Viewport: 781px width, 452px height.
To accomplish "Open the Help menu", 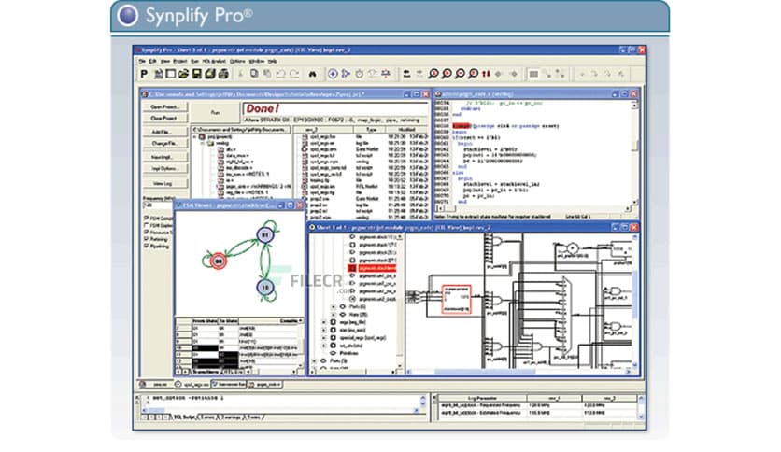I will point(273,62).
